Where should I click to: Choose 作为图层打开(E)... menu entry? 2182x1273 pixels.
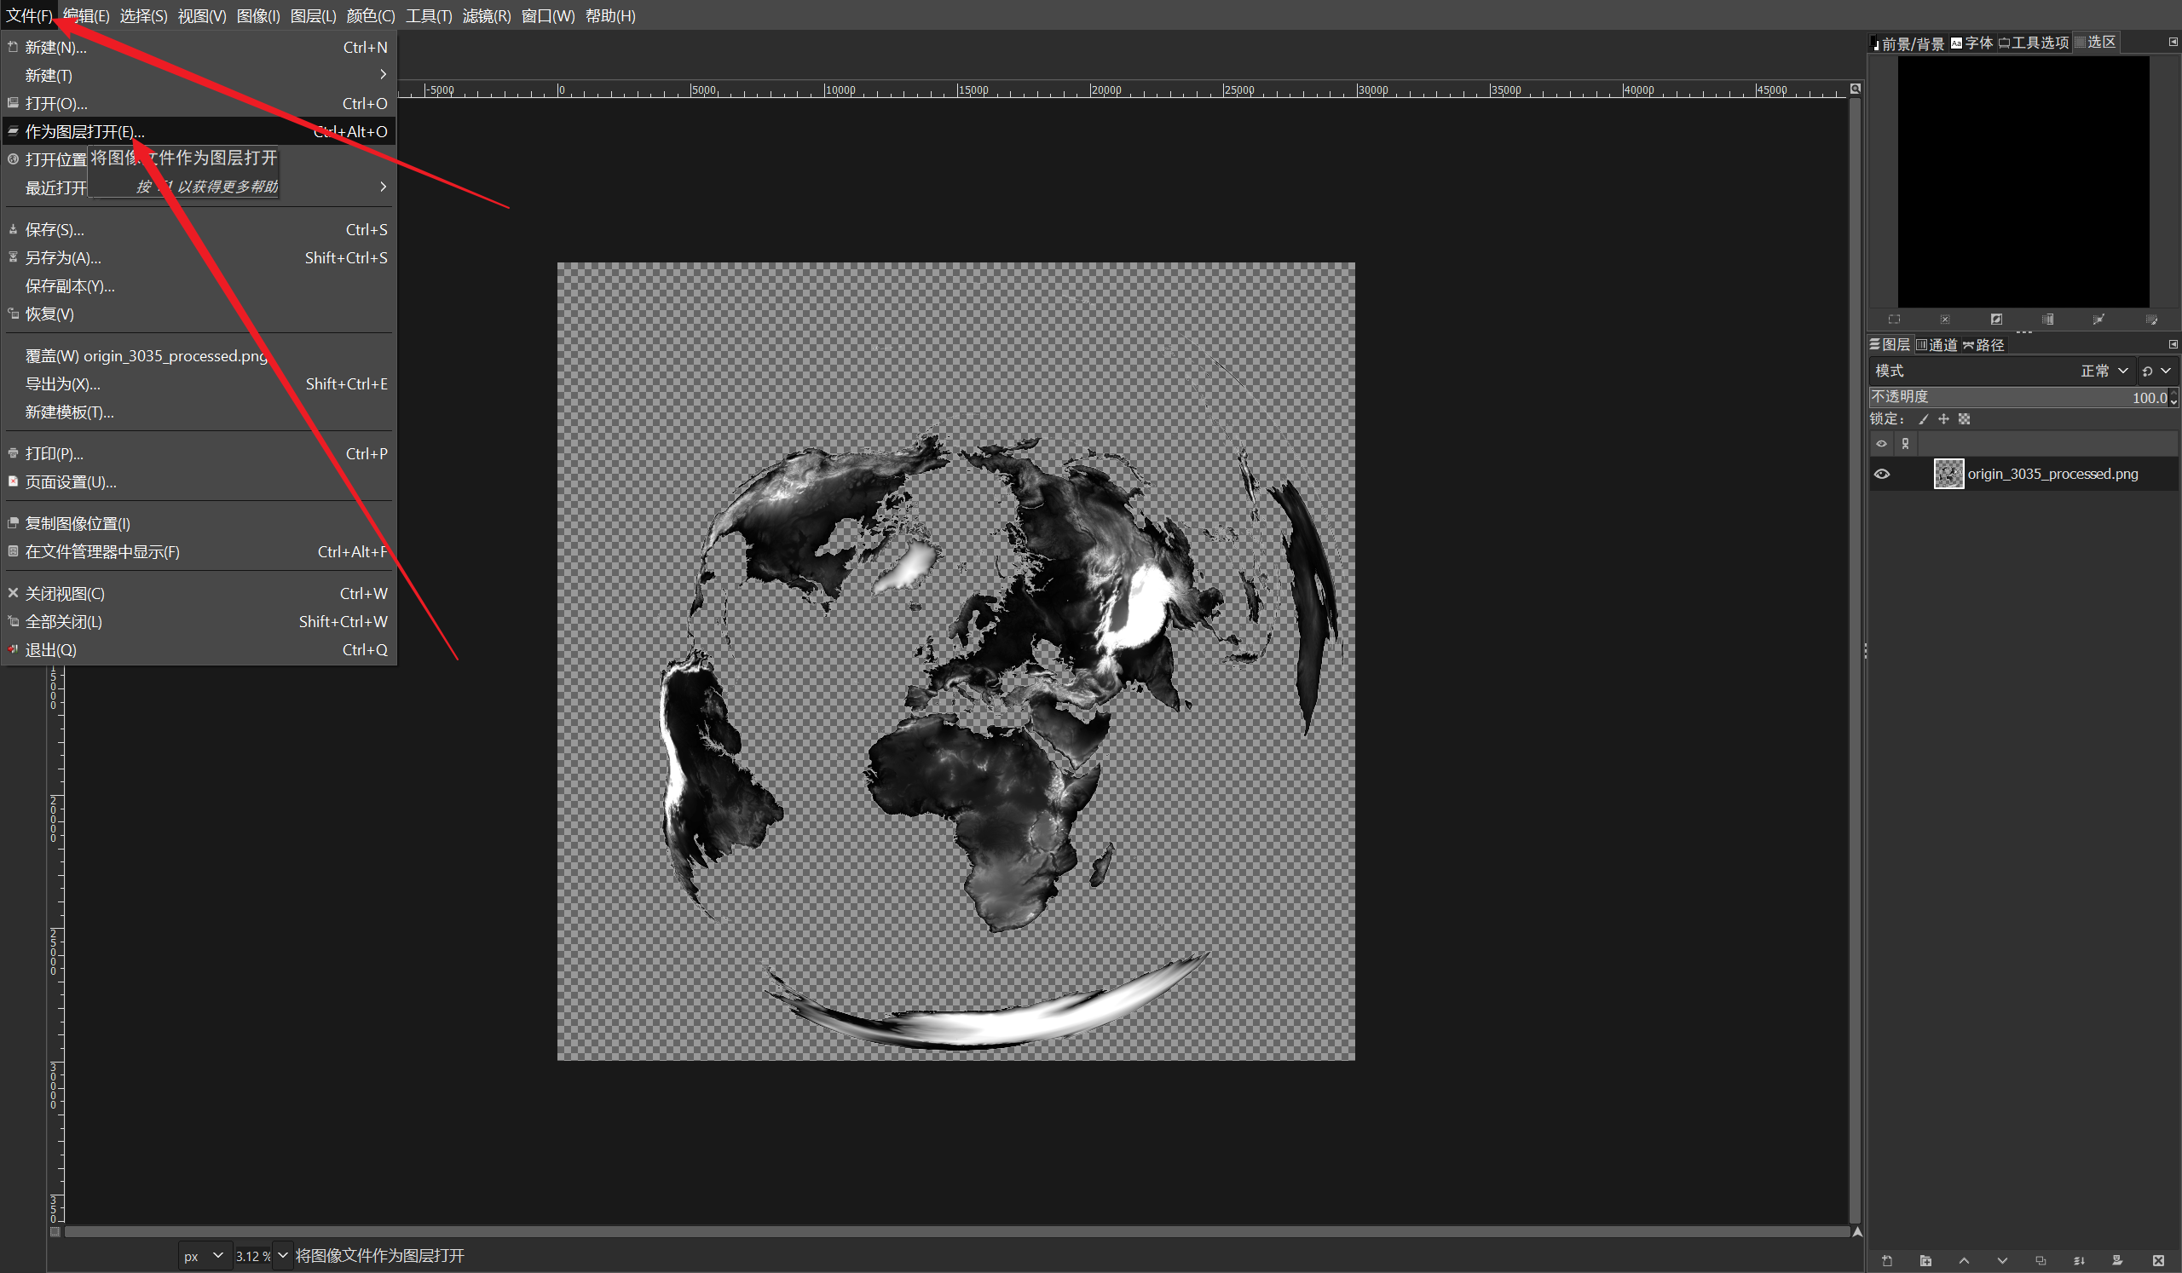tap(199, 131)
